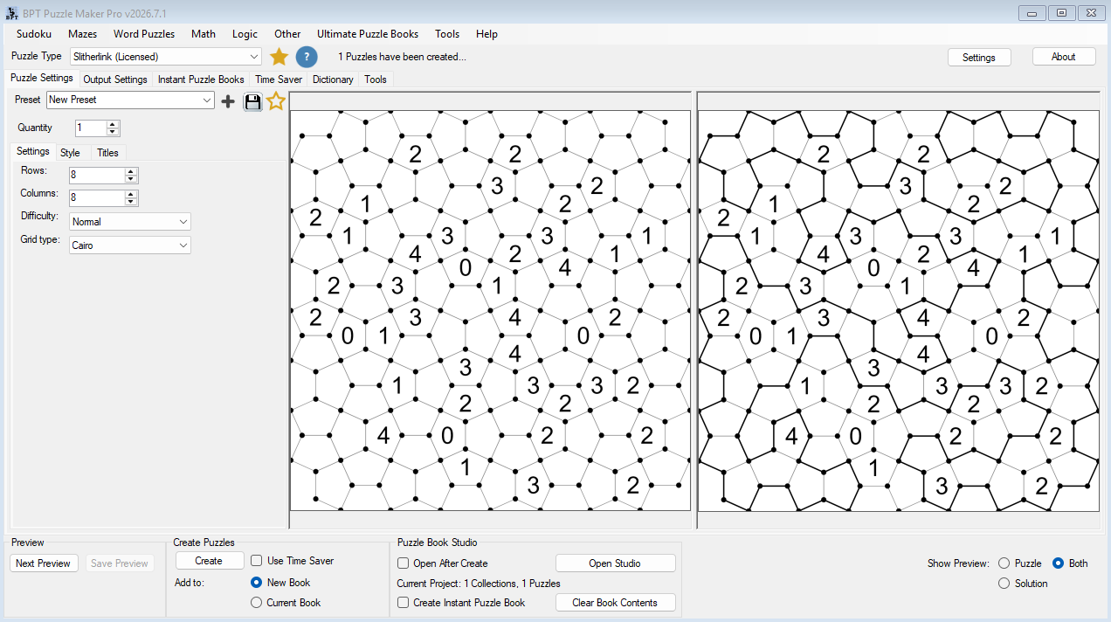Click into the Columns input field

tap(97, 198)
